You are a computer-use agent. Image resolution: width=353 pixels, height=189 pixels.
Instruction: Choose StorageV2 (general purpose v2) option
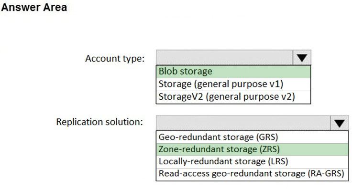(x=233, y=97)
